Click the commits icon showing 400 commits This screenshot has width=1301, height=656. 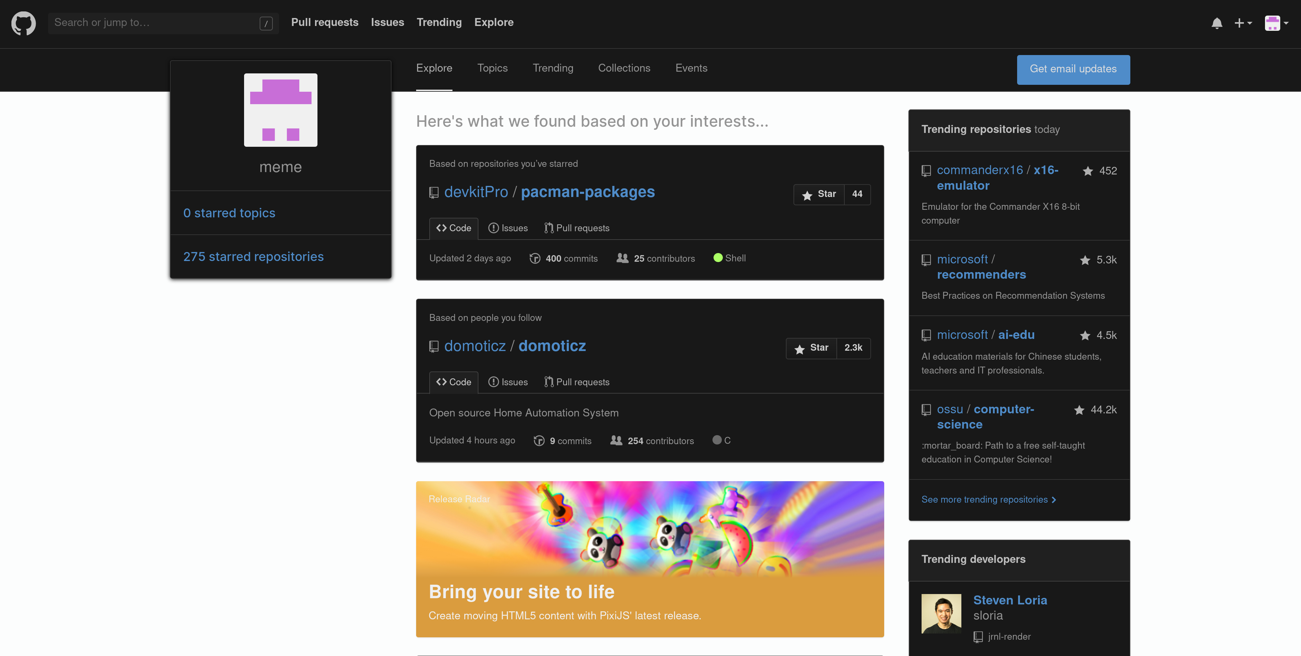535,258
